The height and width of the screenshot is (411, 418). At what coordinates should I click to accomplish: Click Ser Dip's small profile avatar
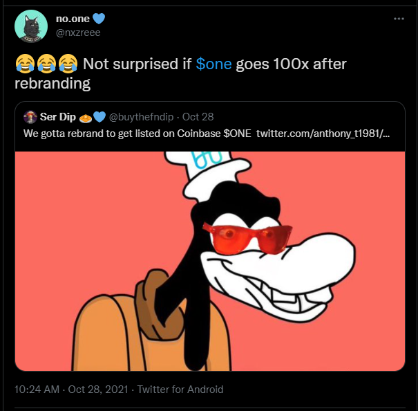30,116
